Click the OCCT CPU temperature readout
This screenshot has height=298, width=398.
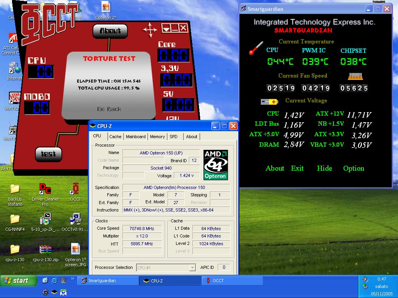pyautogui.click(x=41, y=71)
